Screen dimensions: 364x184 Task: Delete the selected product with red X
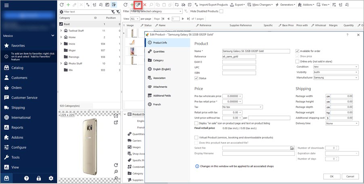(144, 5)
